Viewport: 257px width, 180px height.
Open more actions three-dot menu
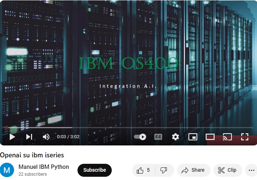[x=251, y=170]
